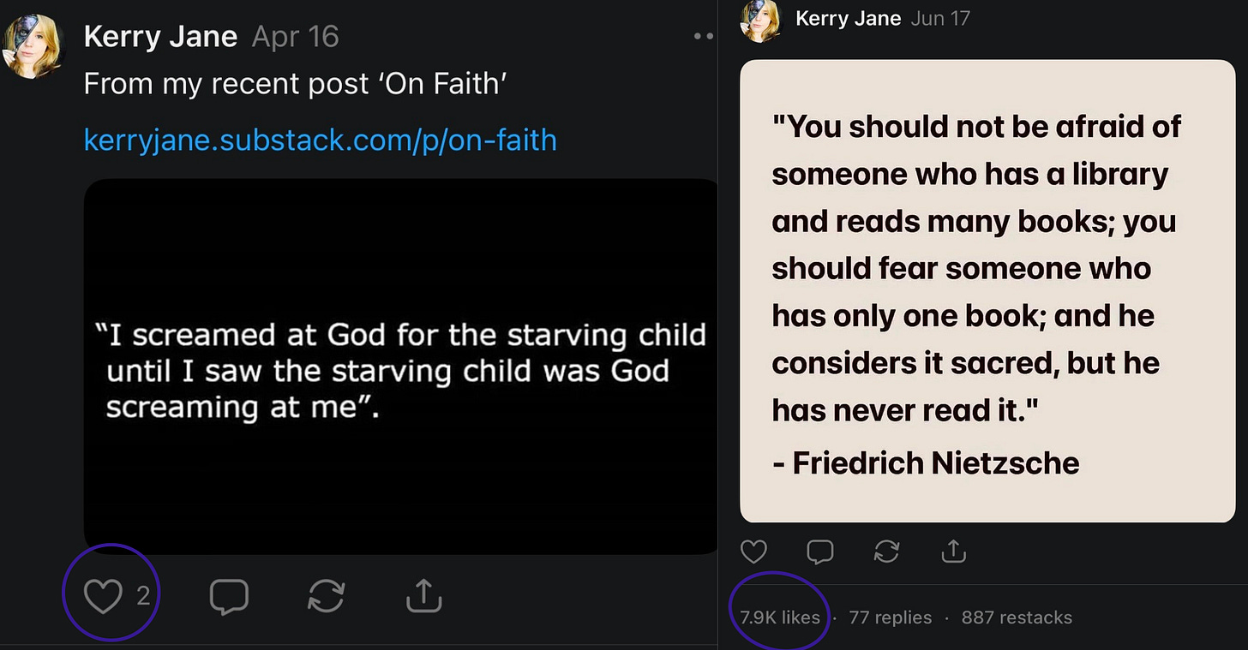The height and width of the screenshot is (650, 1248).
Task: View the 887 restacks
Action: point(1017,617)
